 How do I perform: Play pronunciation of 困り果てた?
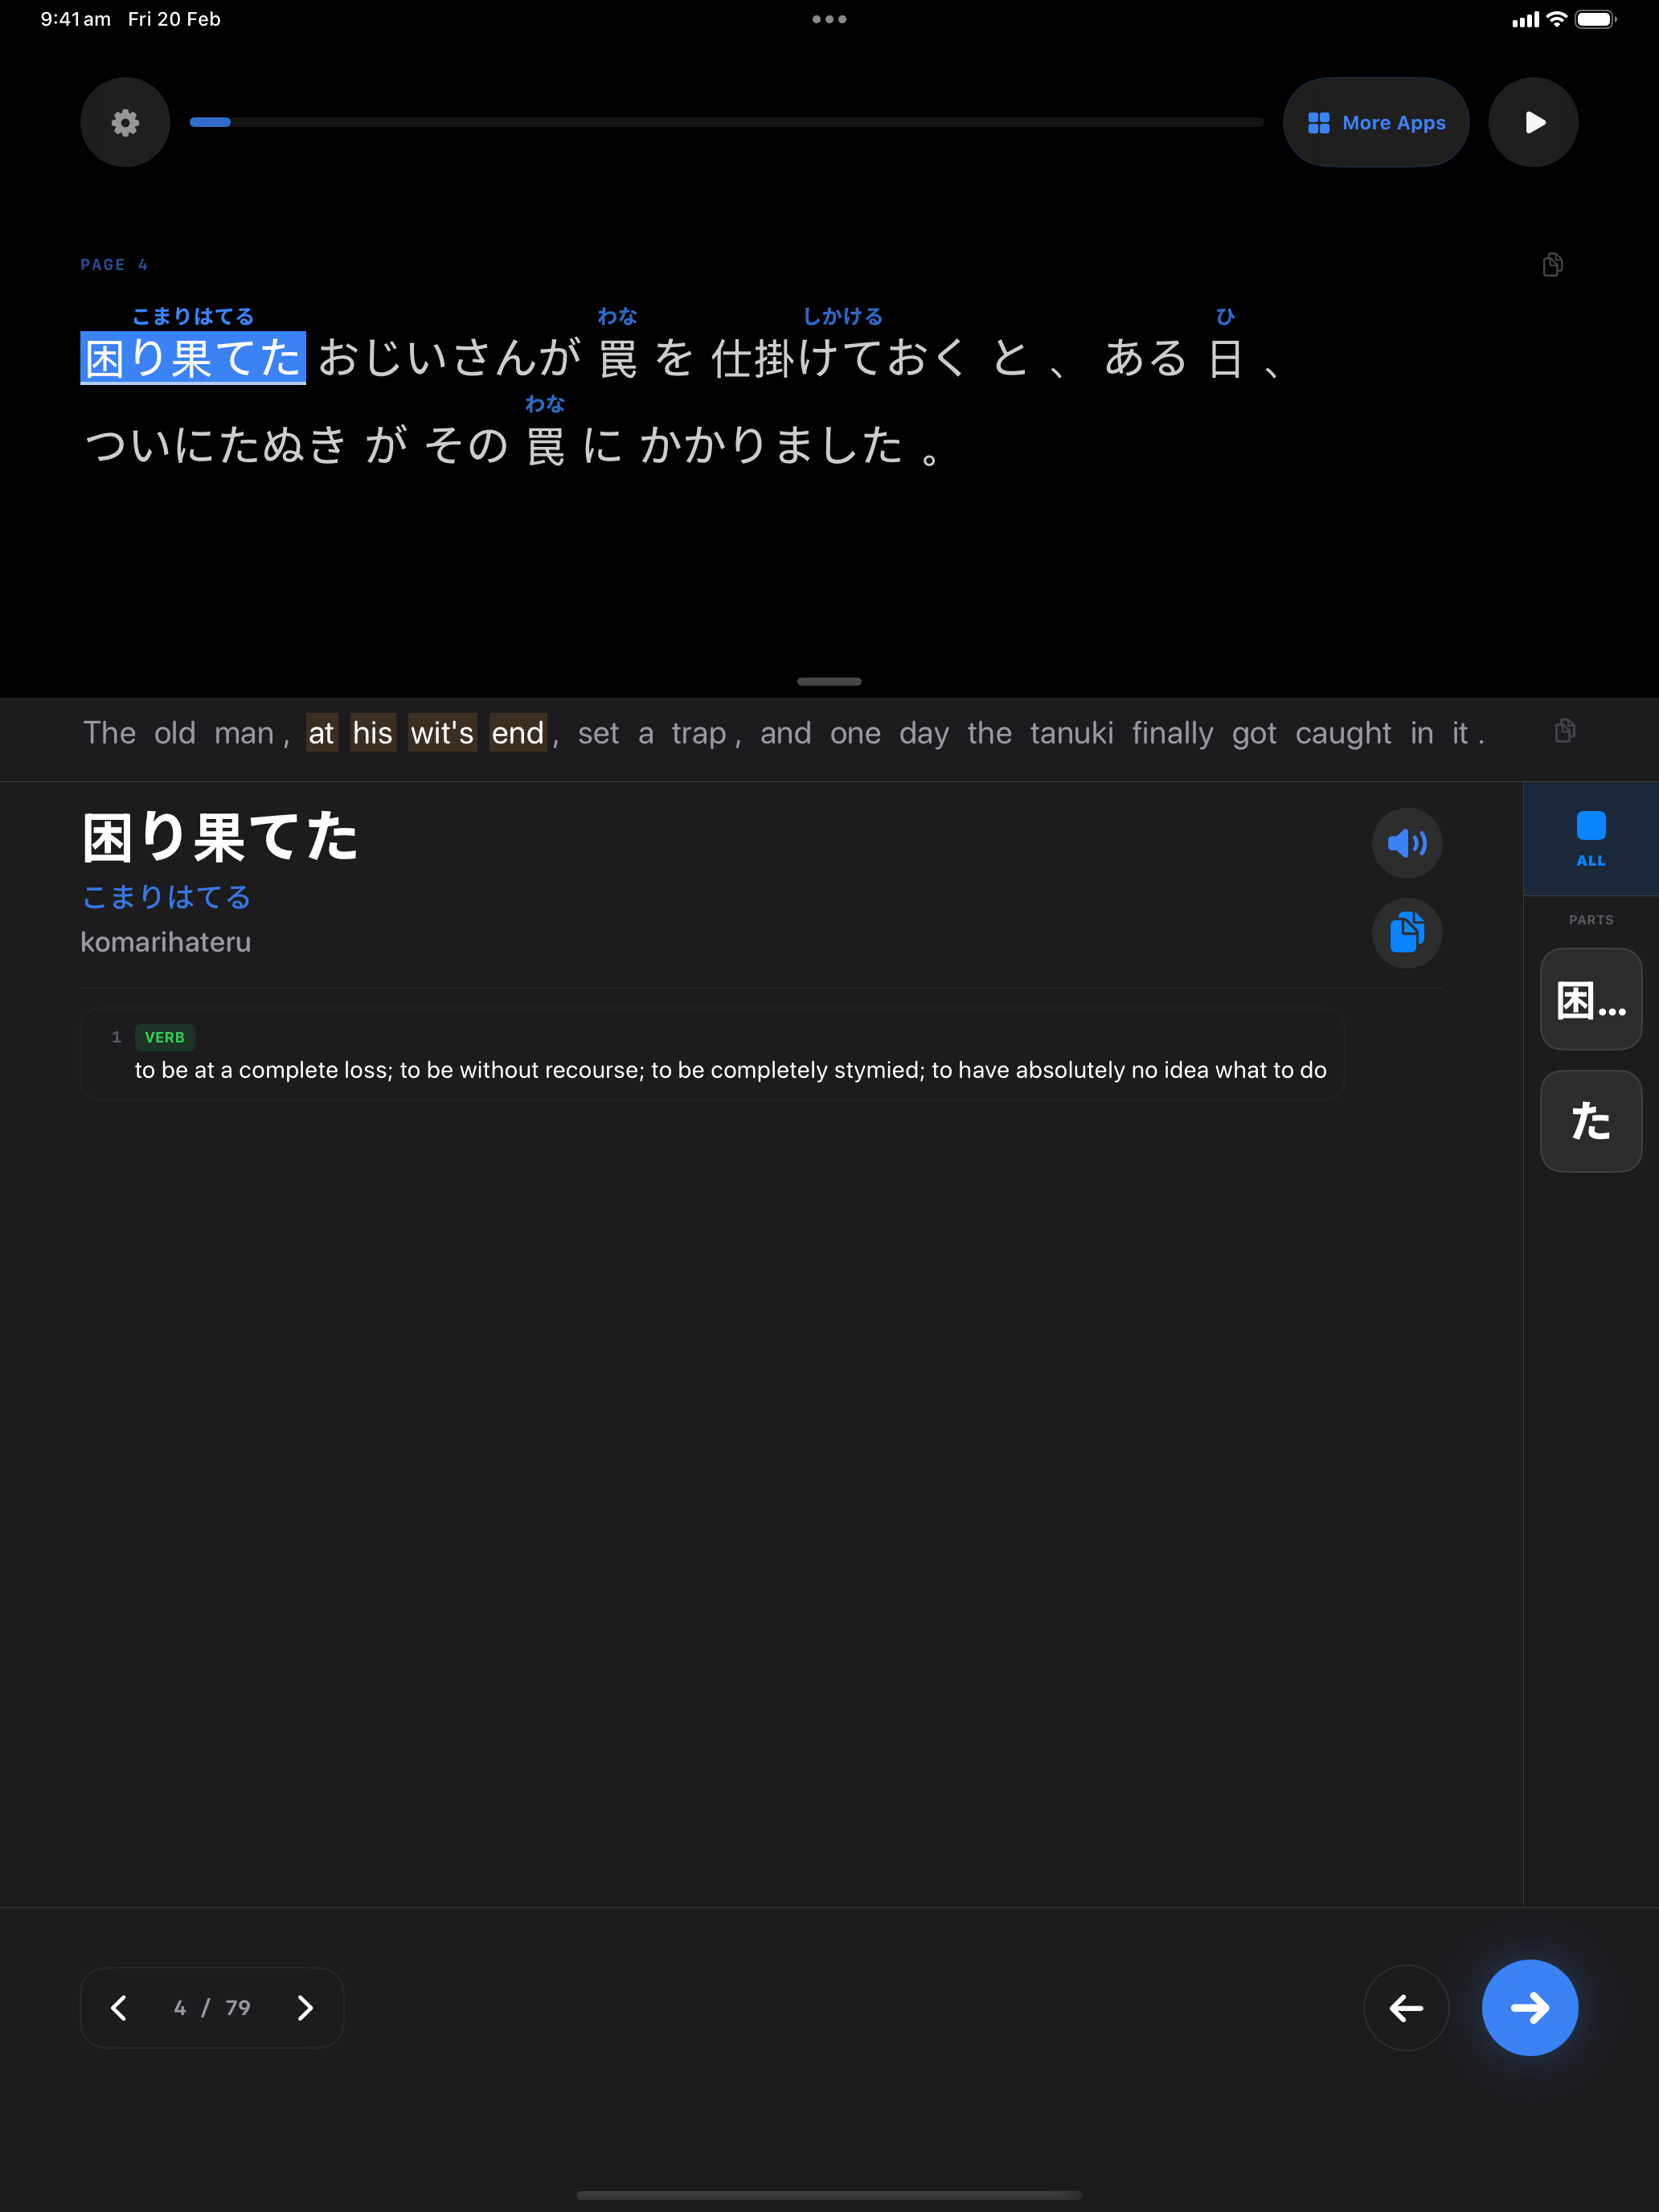click(1406, 843)
